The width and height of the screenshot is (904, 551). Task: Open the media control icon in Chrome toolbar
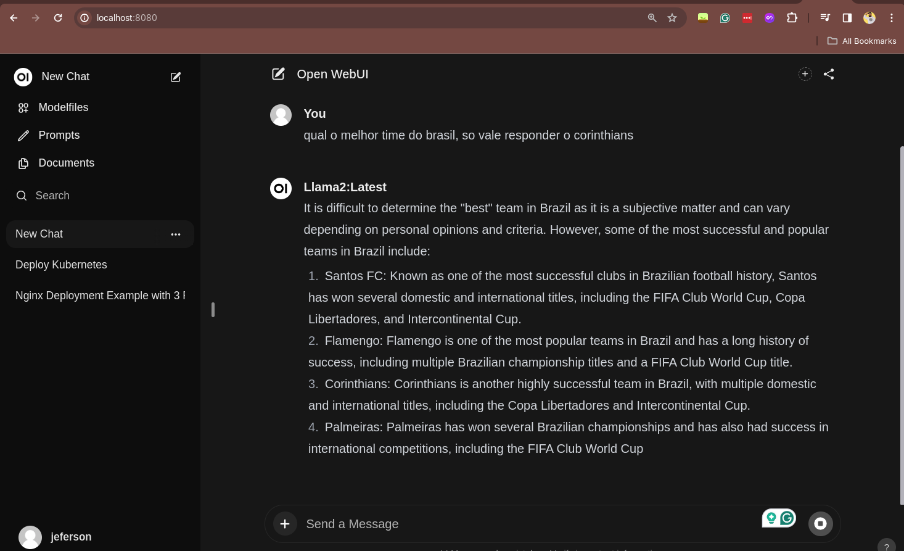pos(825,18)
